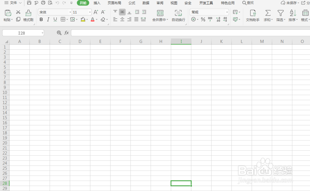Click the decrease indent icon
This screenshot has height=191, width=310.
(x=137, y=12)
